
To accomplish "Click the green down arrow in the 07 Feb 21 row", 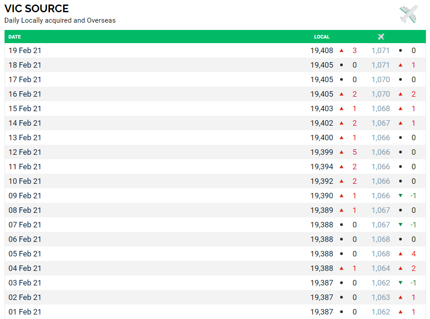I will coord(400,225).
